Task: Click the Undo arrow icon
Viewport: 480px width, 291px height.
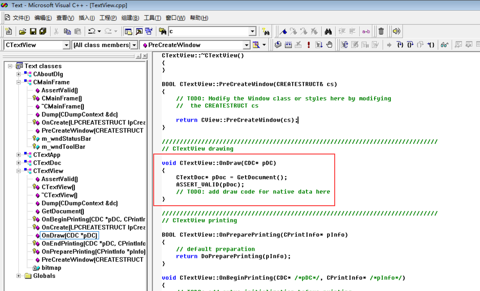Action: click(x=91, y=31)
